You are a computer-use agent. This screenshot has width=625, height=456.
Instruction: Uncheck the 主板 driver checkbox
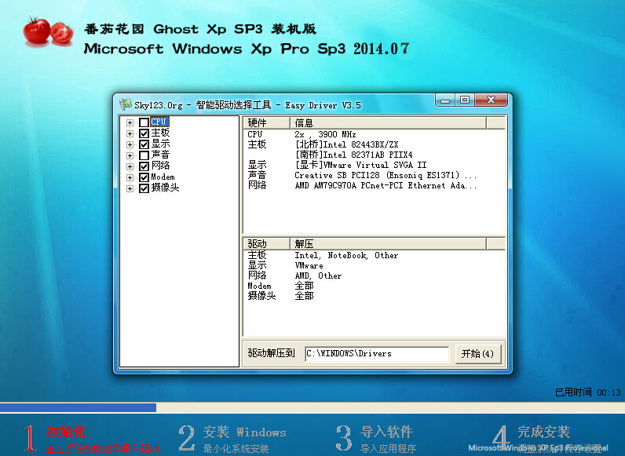[x=144, y=133]
